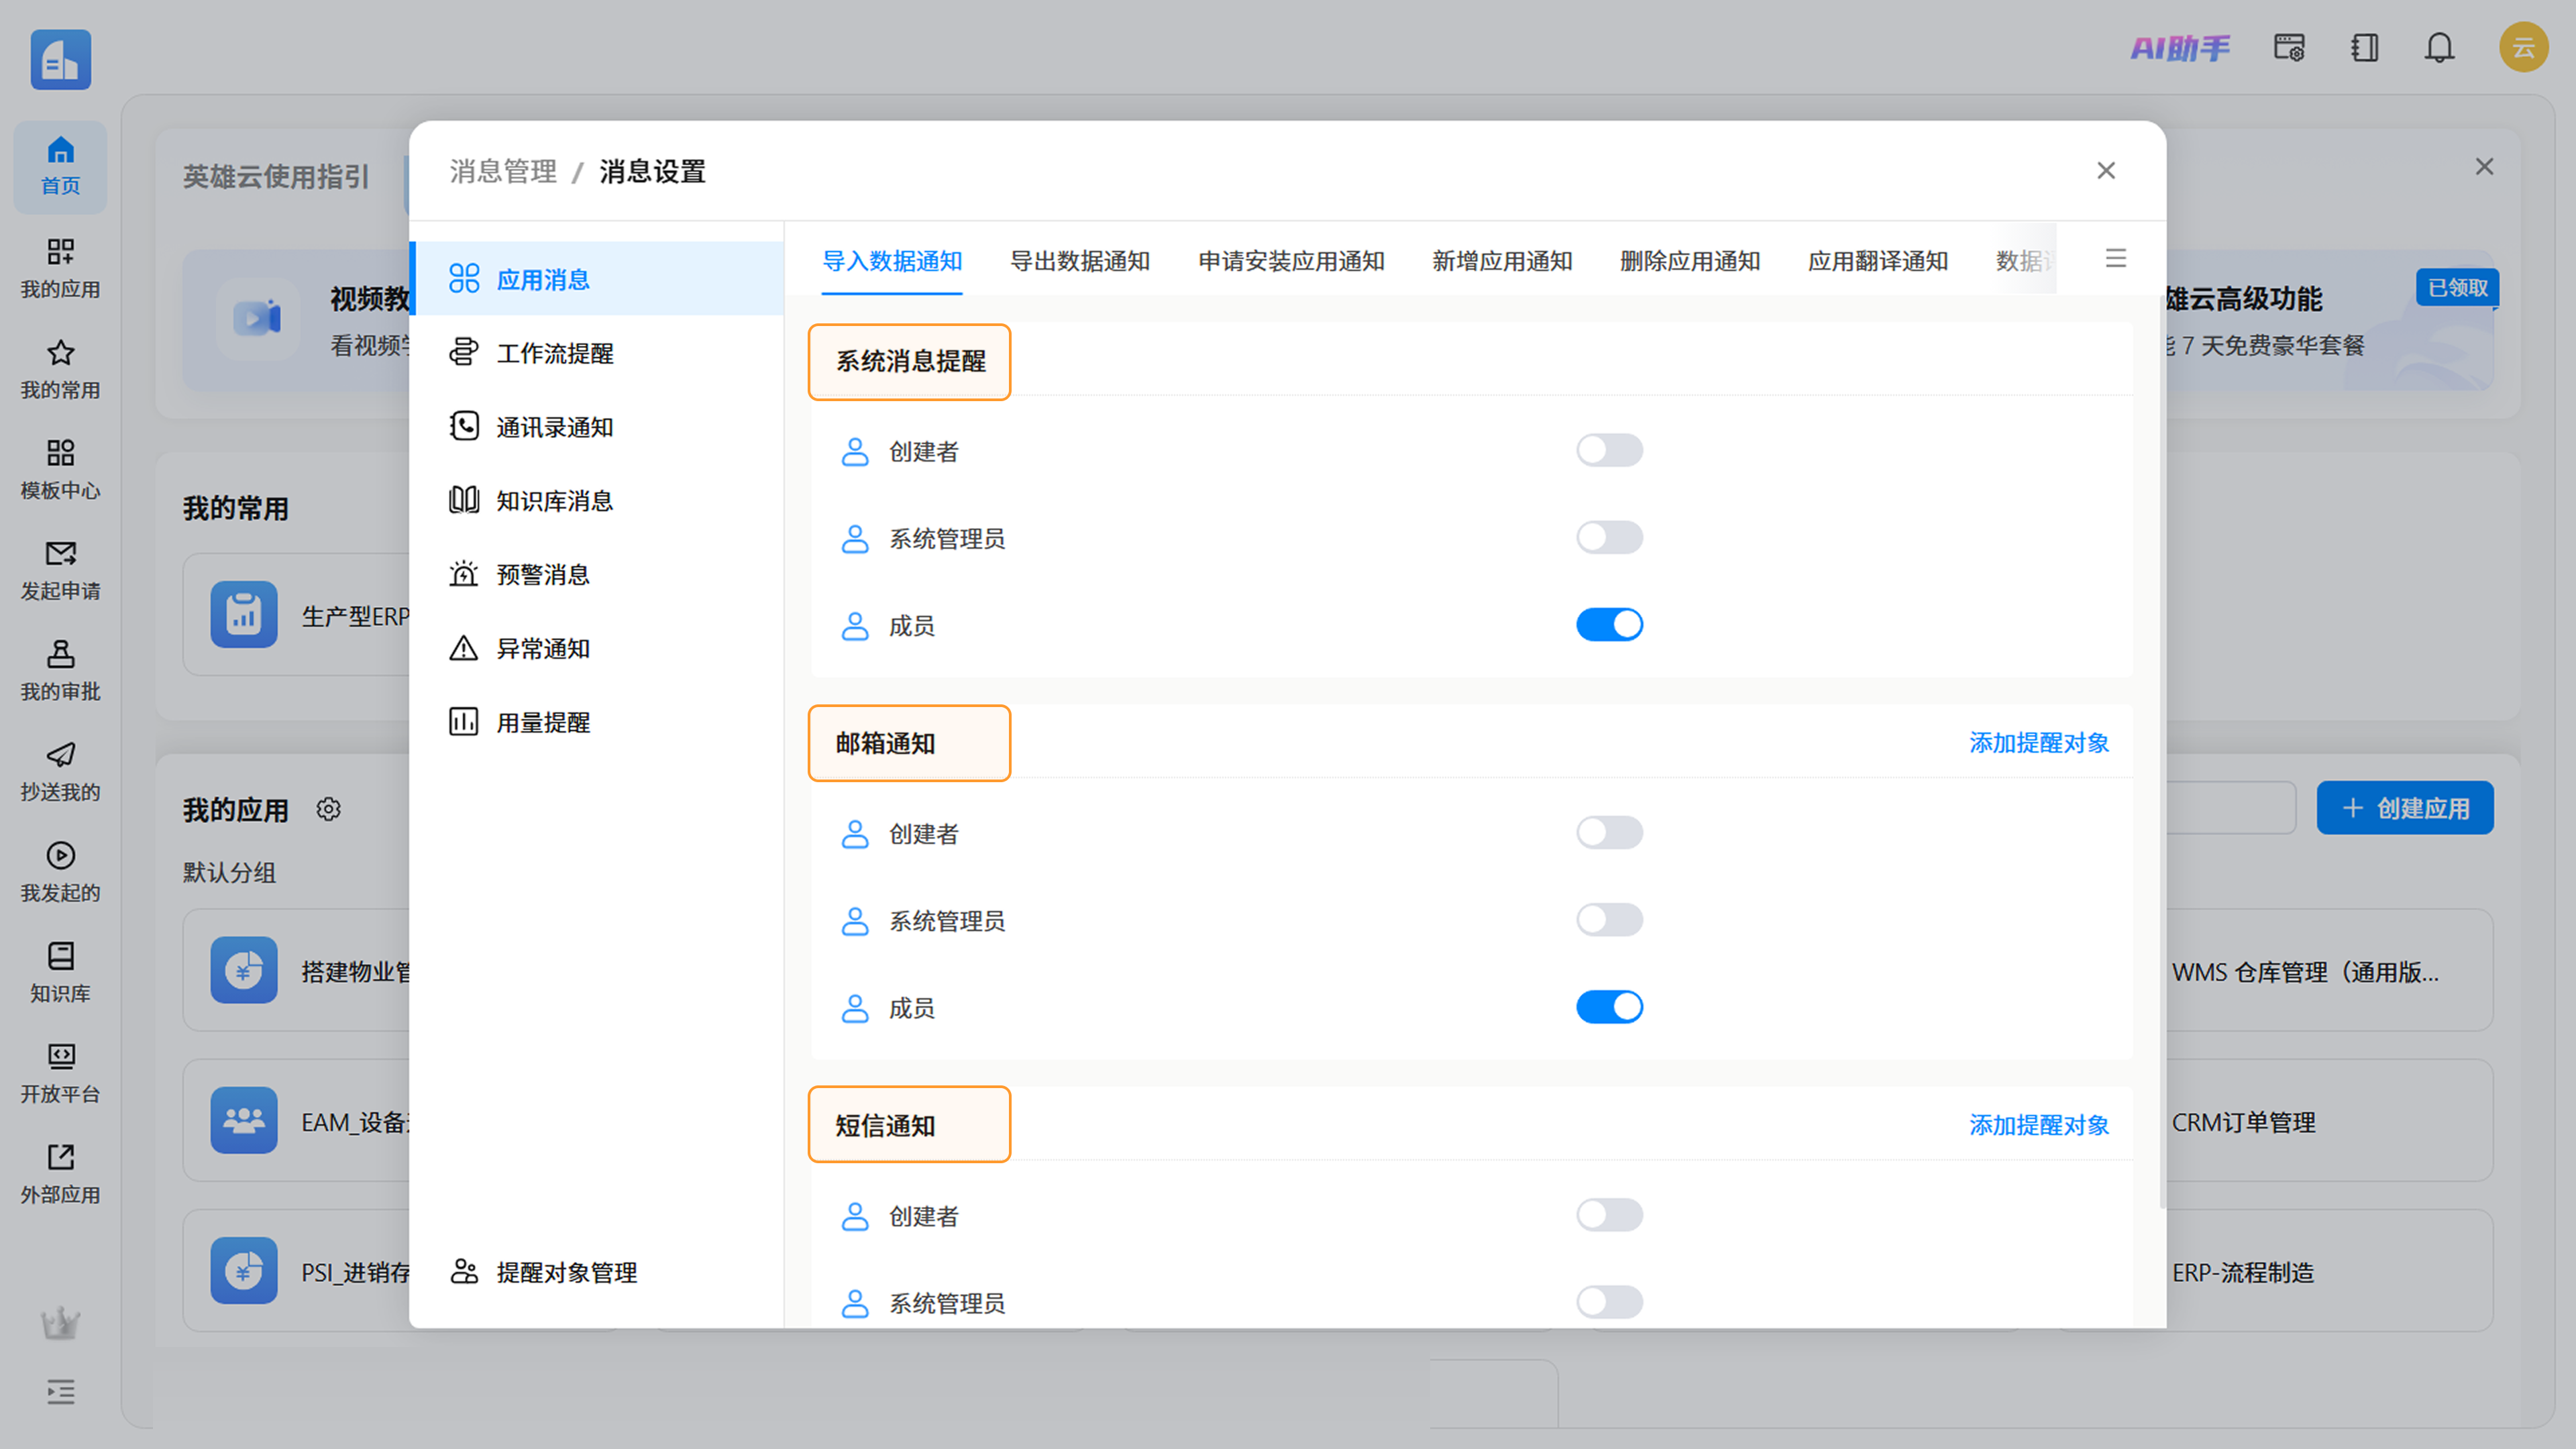The height and width of the screenshot is (1449, 2576).
Task: Open the PSI_进销存 app icon
Action: 243,1270
